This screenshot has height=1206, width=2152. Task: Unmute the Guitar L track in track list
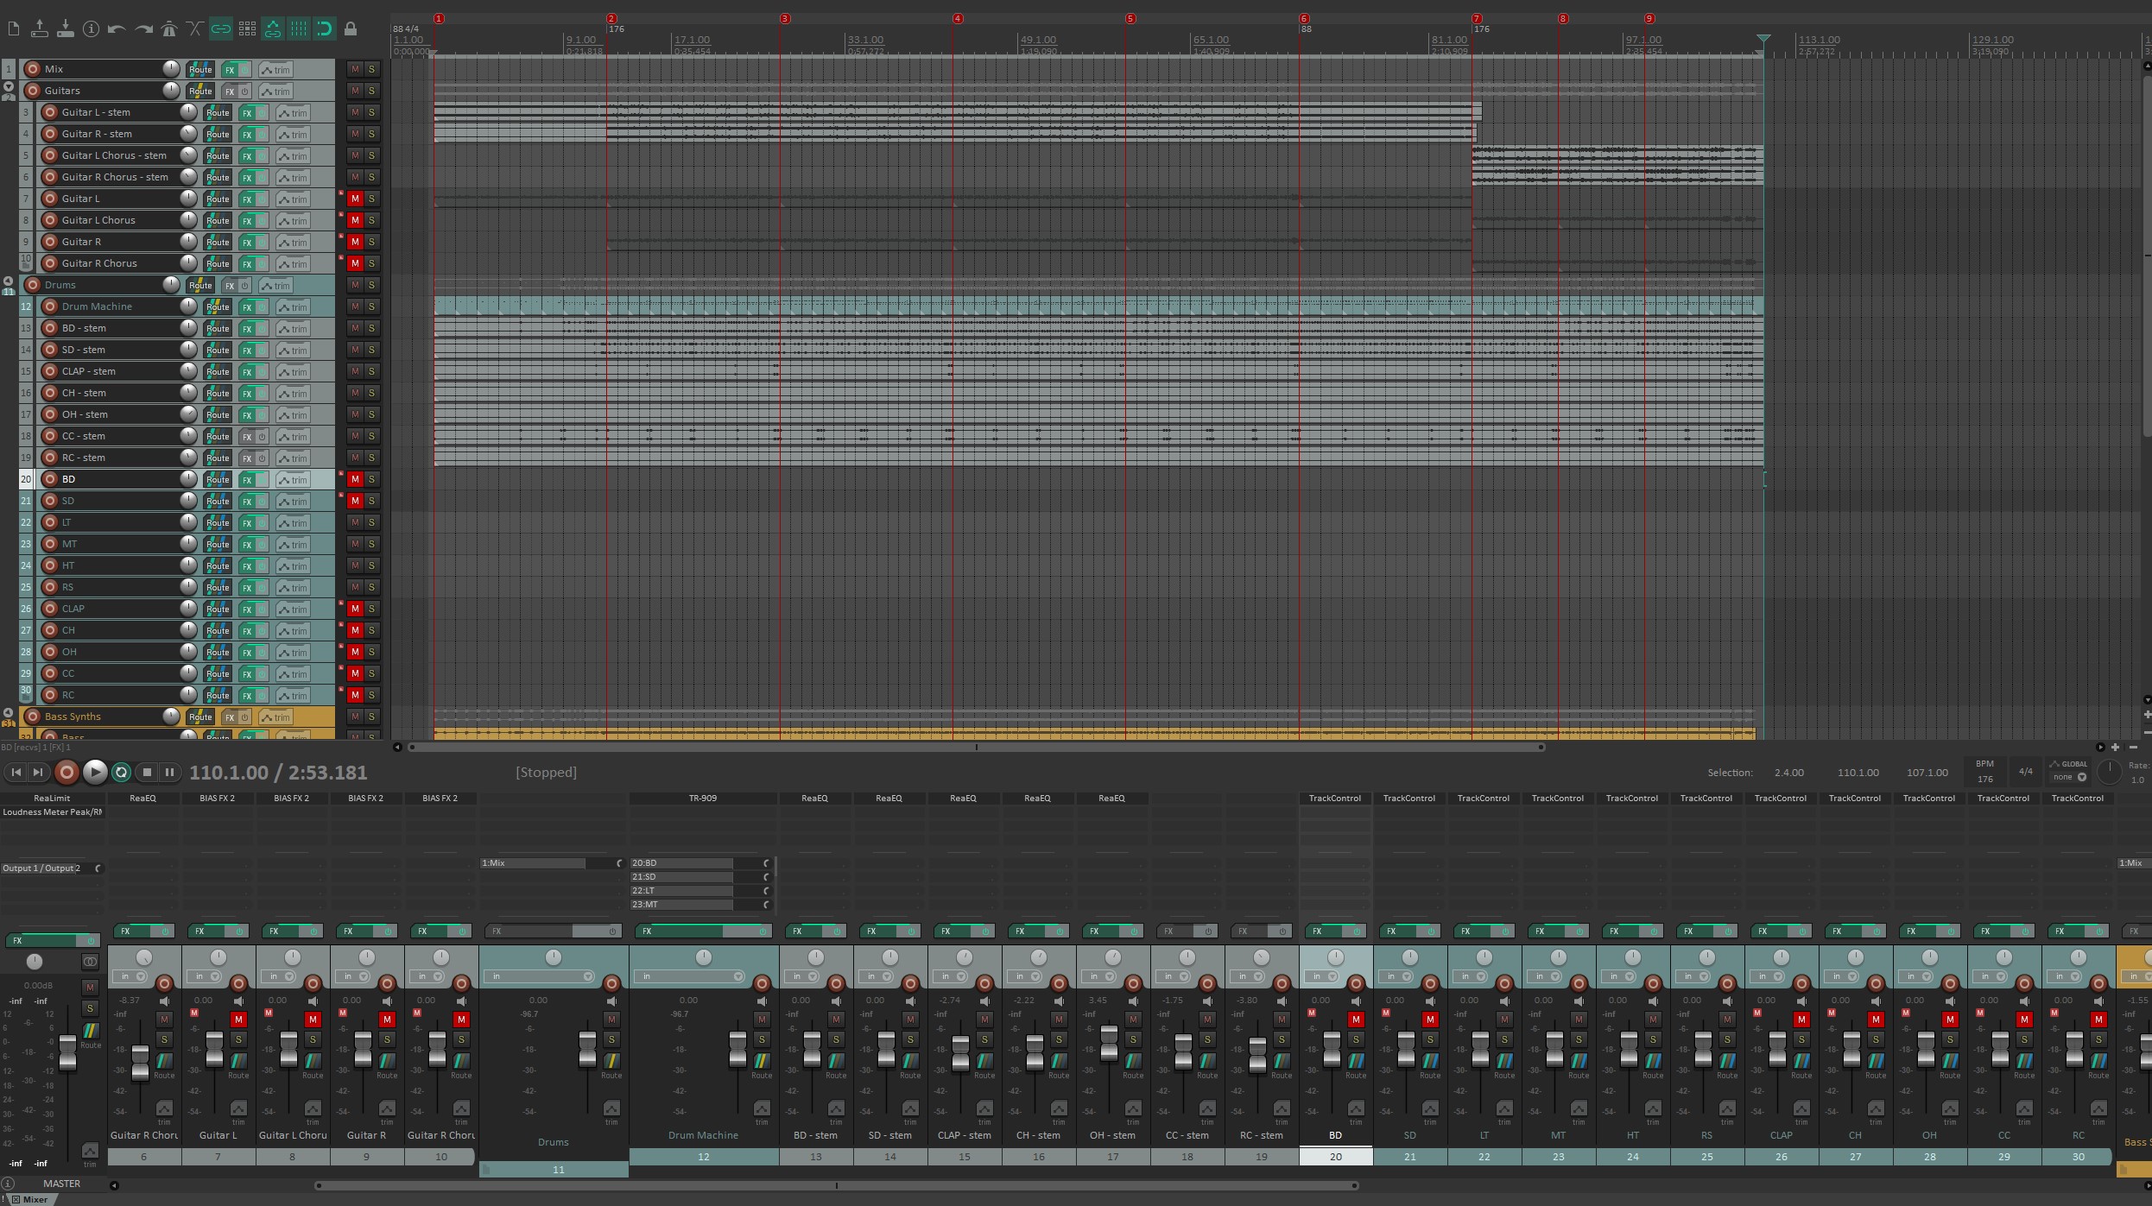tap(355, 199)
